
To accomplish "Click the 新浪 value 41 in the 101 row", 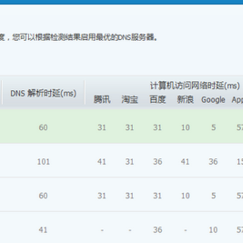I will [x=185, y=161].
